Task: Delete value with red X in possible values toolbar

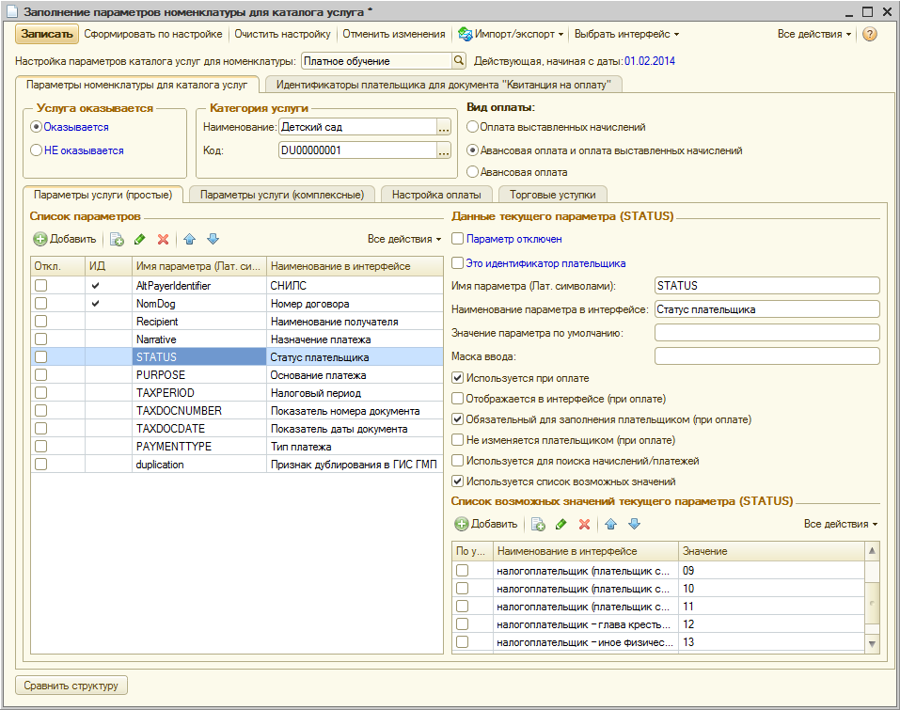Action: [x=584, y=524]
